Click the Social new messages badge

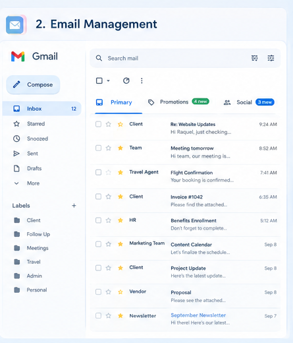point(265,102)
